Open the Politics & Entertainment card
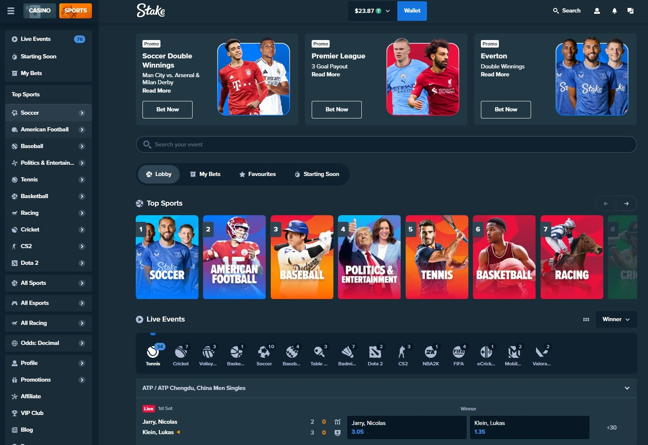 (369, 257)
